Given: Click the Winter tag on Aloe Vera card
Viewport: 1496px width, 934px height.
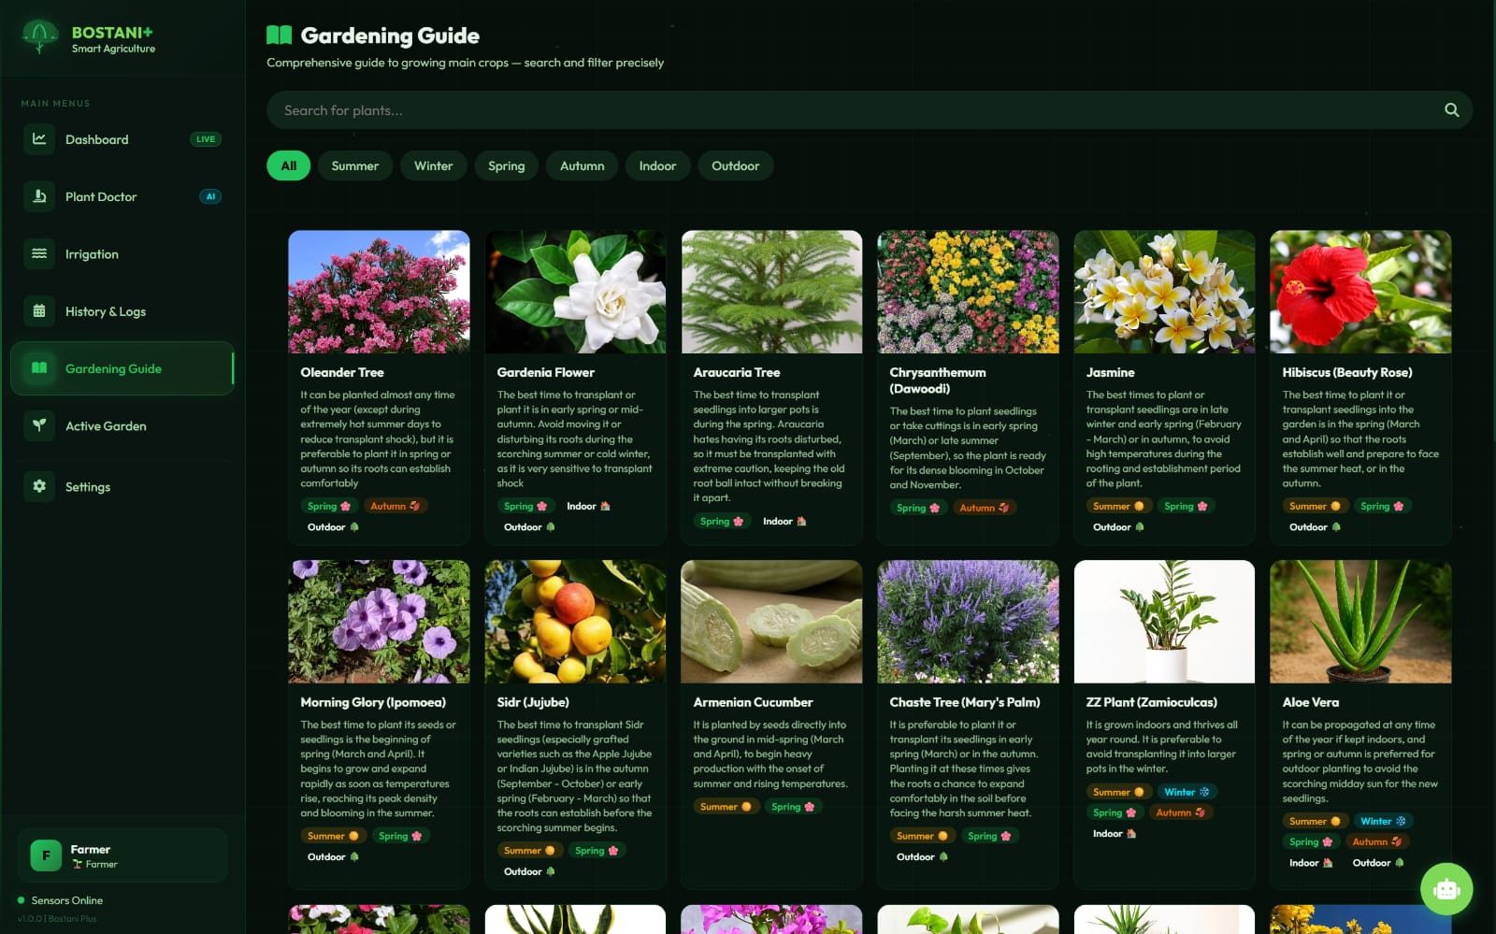Looking at the screenshot, I should pos(1382,821).
